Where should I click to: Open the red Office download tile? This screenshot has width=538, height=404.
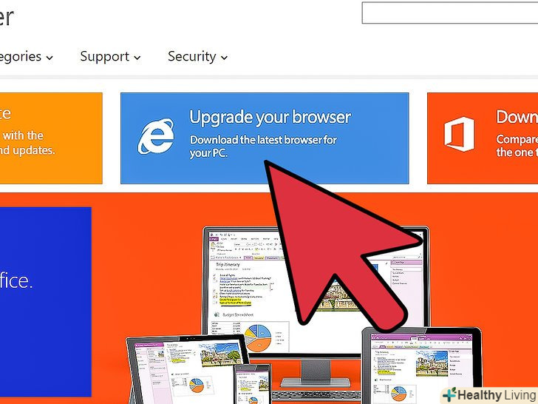[x=483, y=138]
